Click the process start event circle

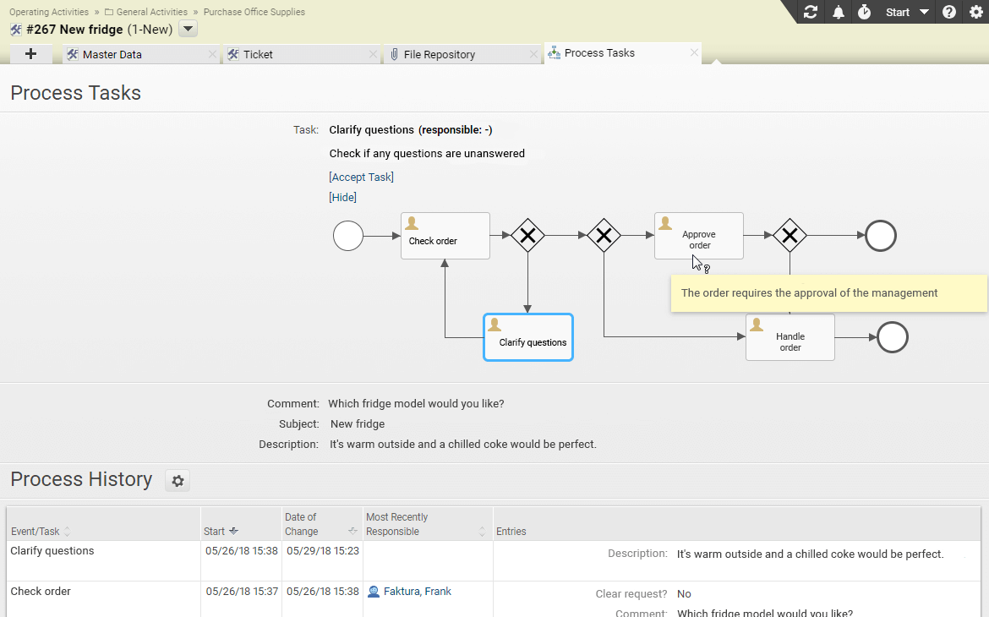coord(348,236)
